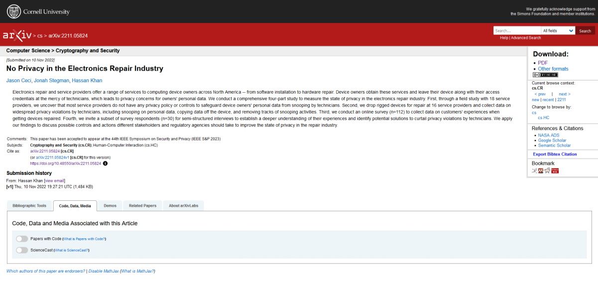
Task: Click Export Bibtex Citation
Action: [x=555, y=154]
